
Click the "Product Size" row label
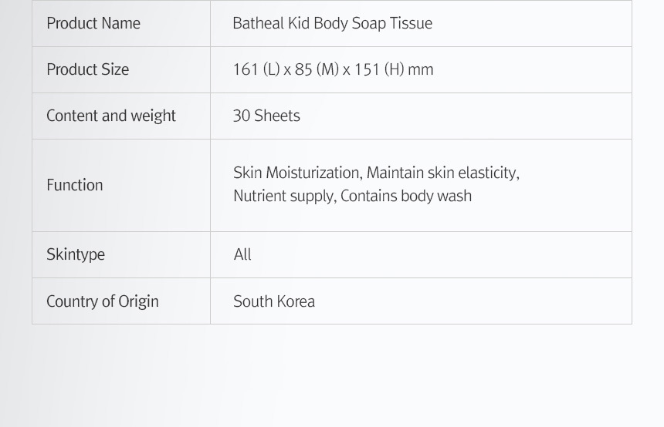[x=87, y=69]
